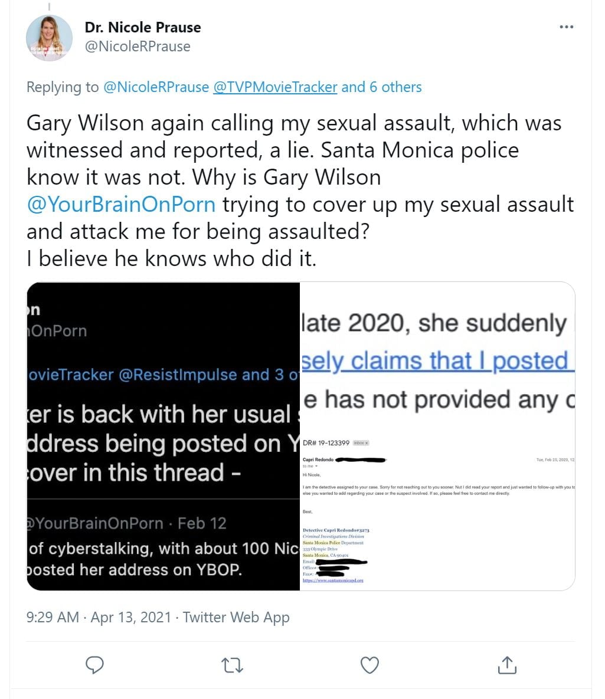The width and height of the screenshot is (605, 699).
Task: Click the reply speech bubble icon
Action: 94,665
